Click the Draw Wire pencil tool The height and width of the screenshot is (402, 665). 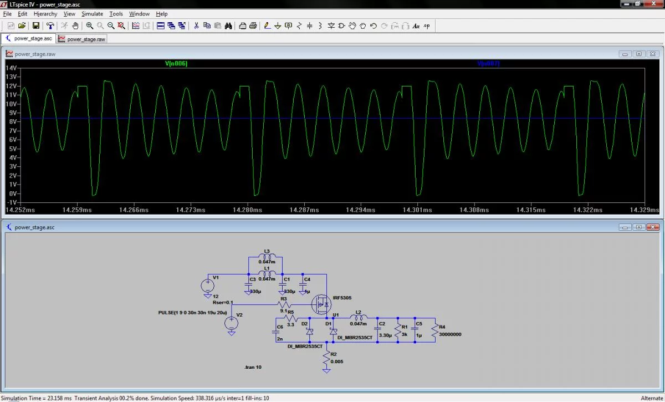[x=267, y=26]
